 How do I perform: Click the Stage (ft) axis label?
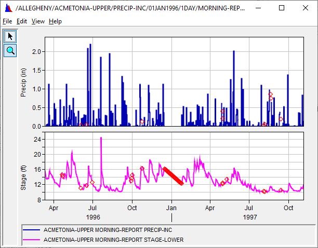pyautogui.click(x=23, y=166)
